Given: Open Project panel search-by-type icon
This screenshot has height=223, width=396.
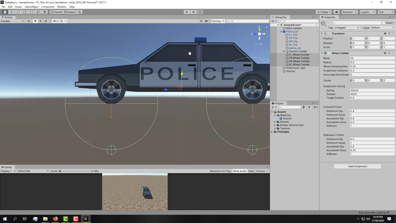Looking at the screenshot, I should tap(304, 107).
